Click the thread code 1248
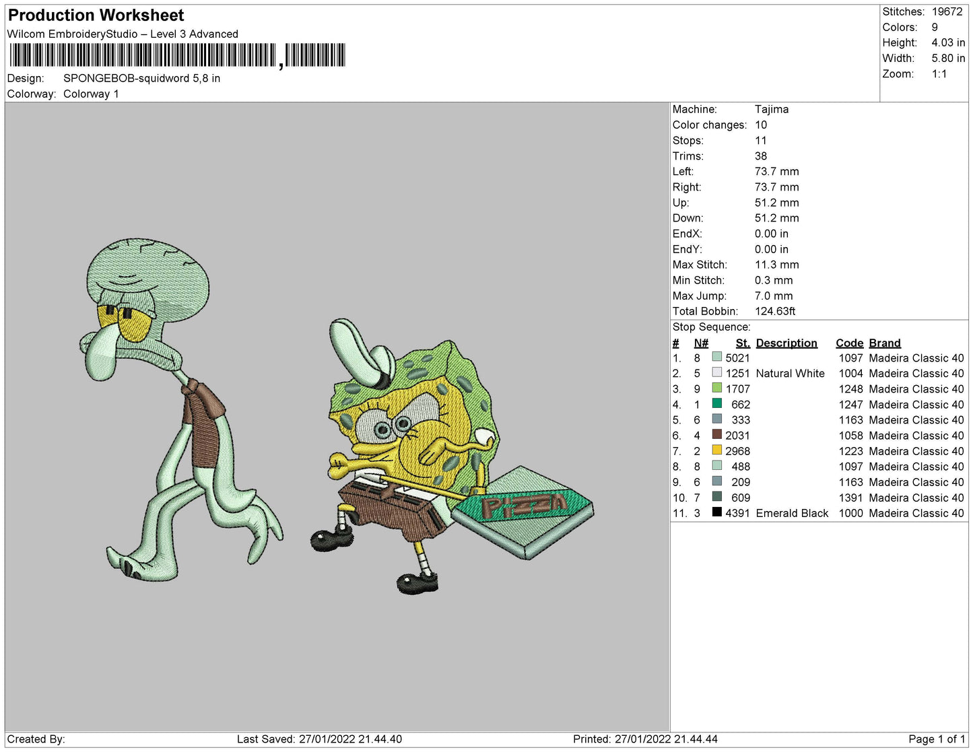Image resolution: width=973 pixels, height=752 pixels. pos(850,388)
